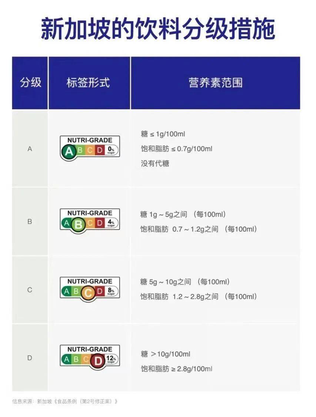Click the enlarged B circle in grade B label

click(x=78, y=224)
